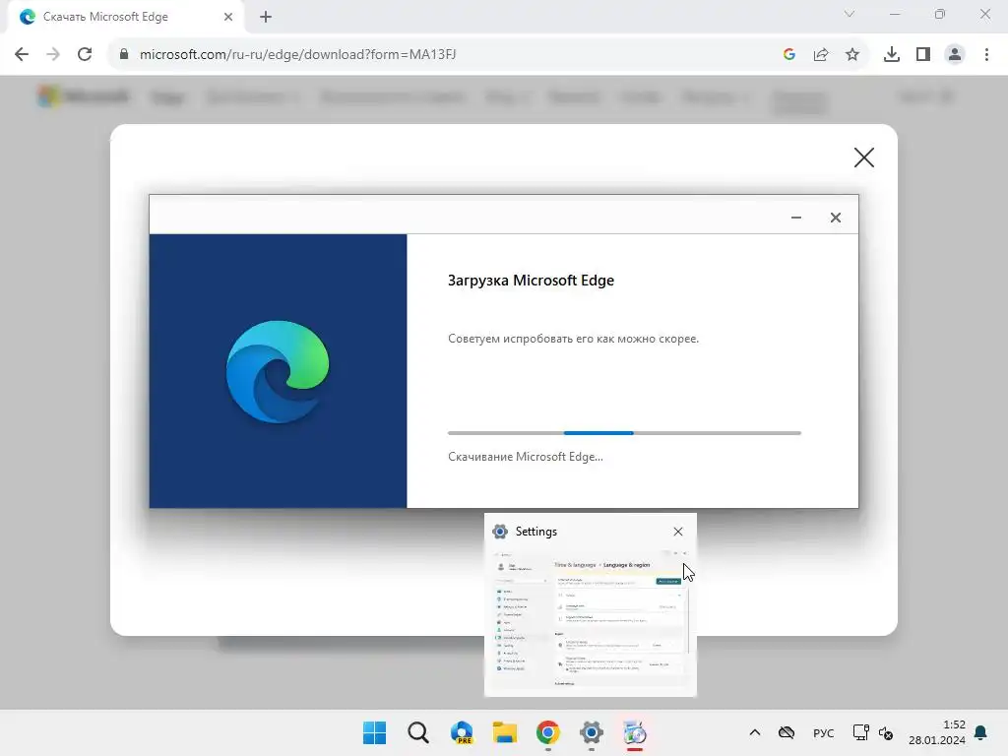Open the network status tray icon
This screenshot has width=1008, height=756.
point(860,732)
